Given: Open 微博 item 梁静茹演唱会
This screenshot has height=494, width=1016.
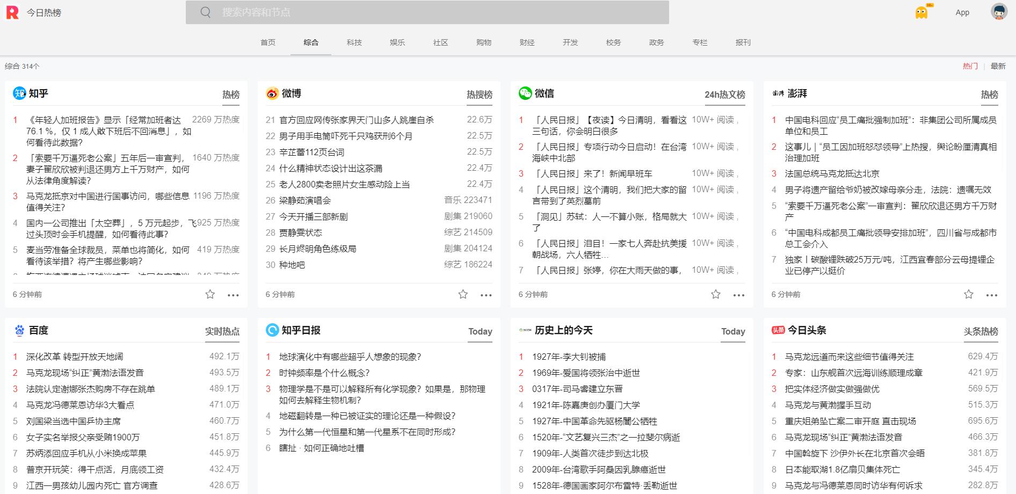Looking at the screenshot, I should (x=305, y=201).
